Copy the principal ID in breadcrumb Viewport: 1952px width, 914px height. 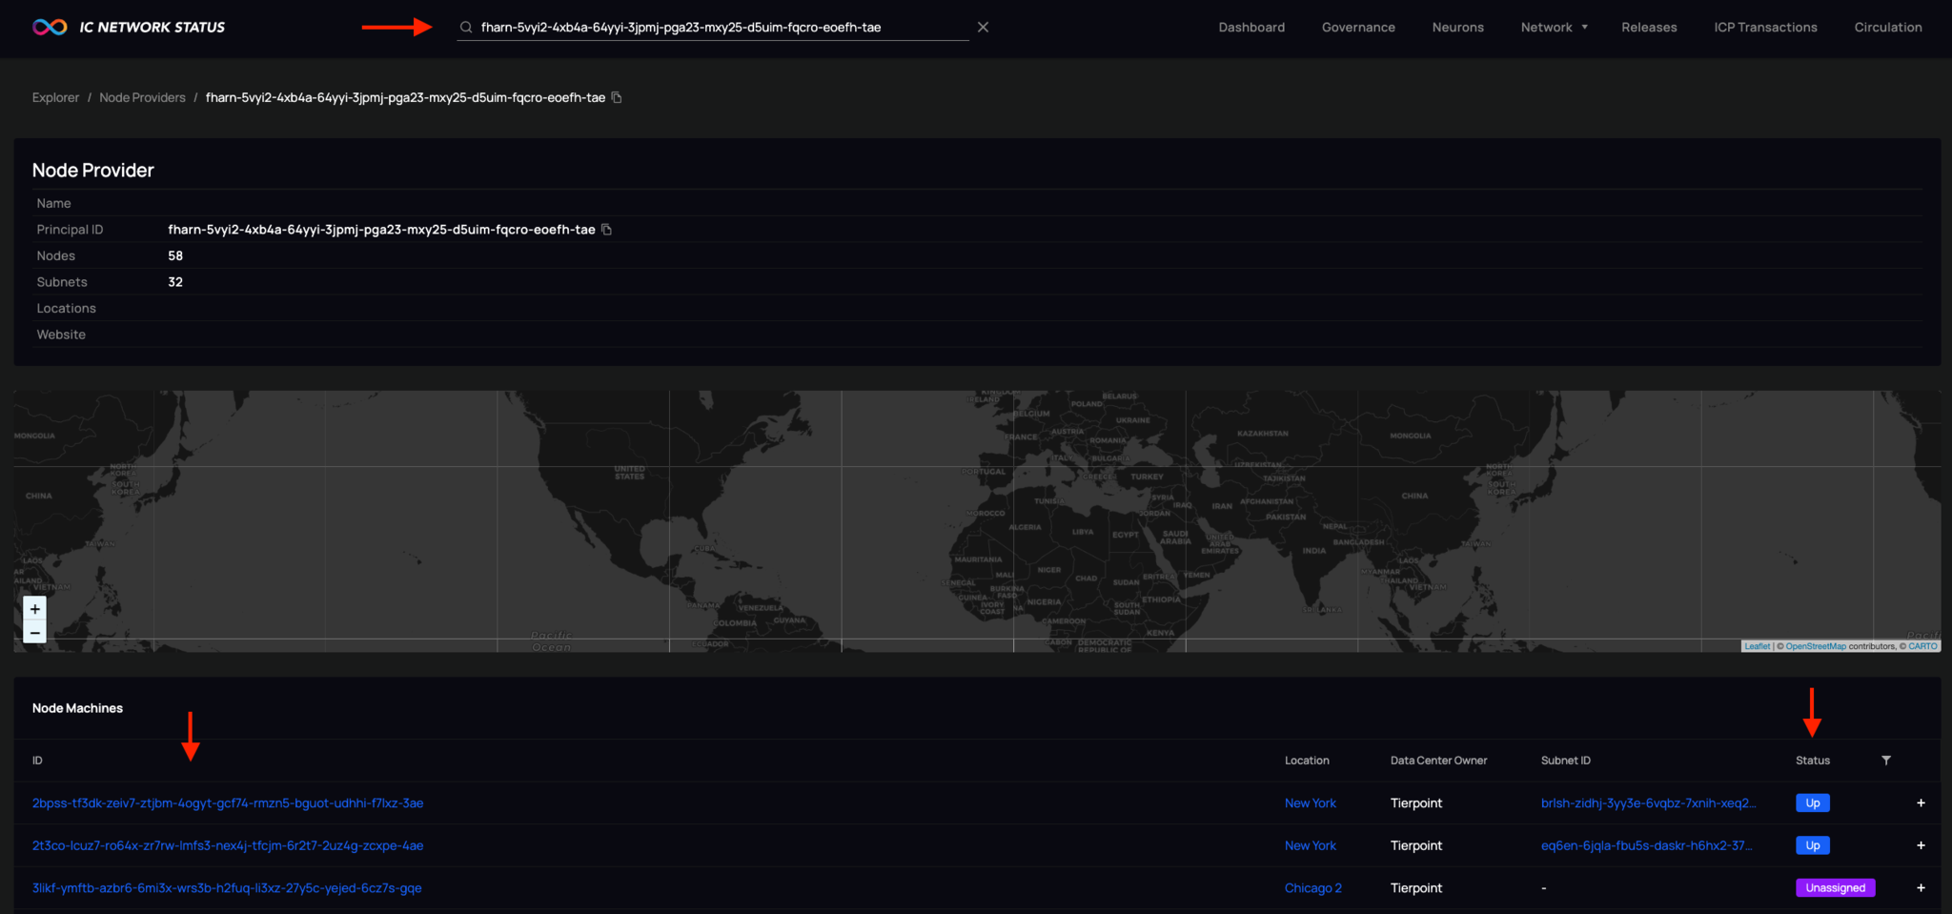pos(617,97)
